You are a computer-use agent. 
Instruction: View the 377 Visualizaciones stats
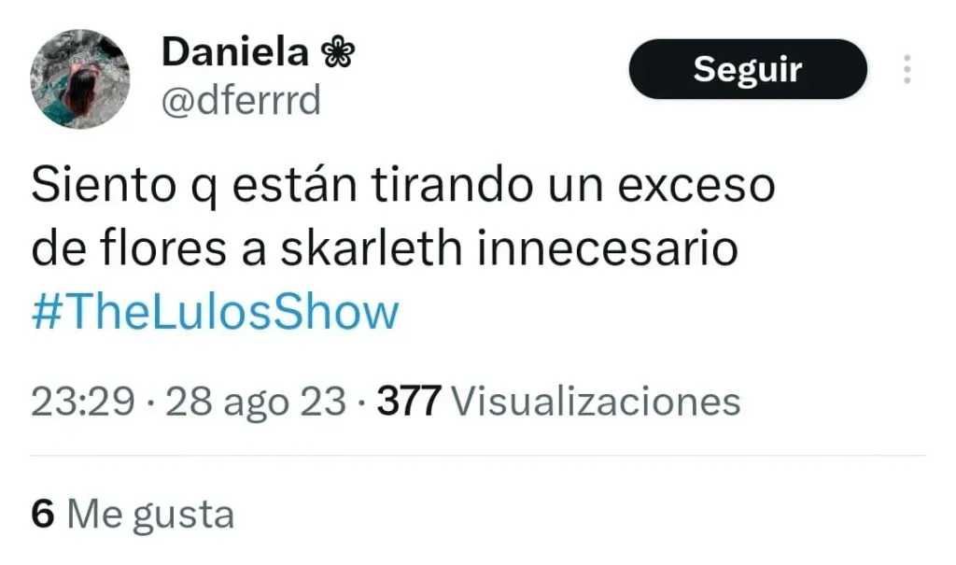click(558, 402)
